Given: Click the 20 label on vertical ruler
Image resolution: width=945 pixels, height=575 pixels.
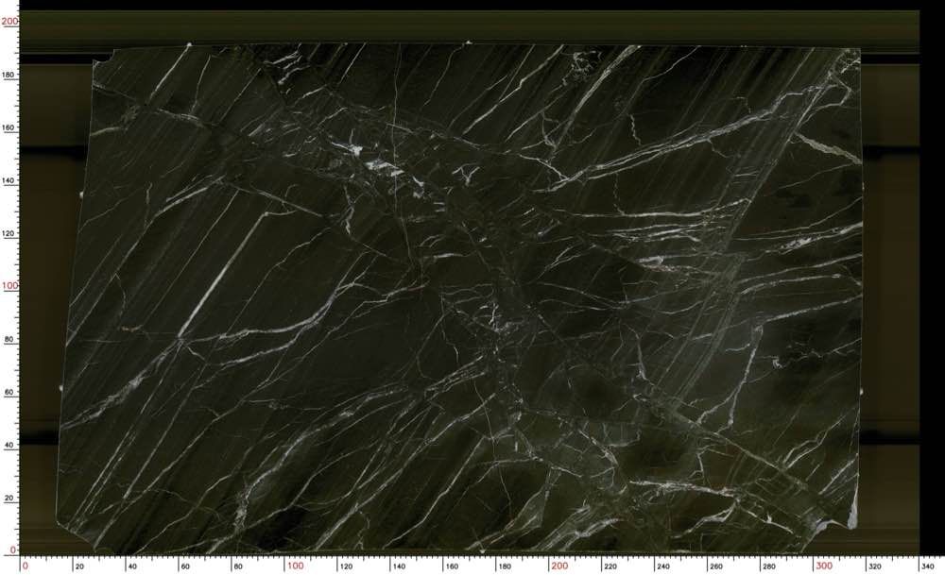Looking at the screenshot, I should [x=11, y=497].
